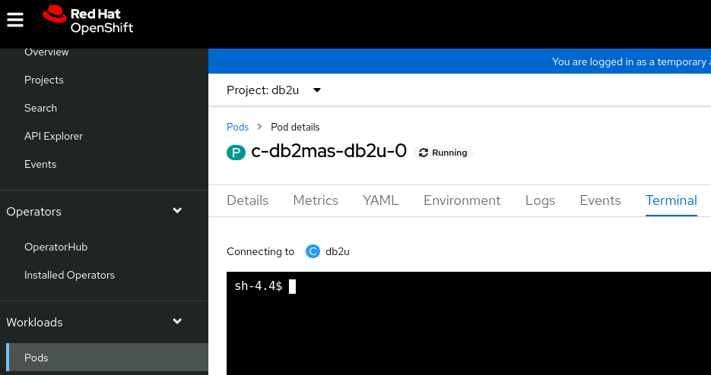View the pod Logs tab
The width and height of the screenshot is (711, 375).
coord(540,200)
